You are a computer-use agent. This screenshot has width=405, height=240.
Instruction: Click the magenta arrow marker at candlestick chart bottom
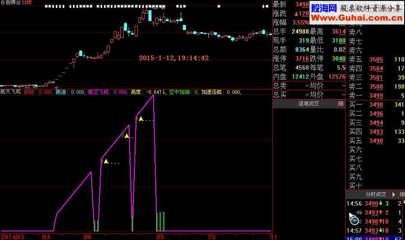56,87
